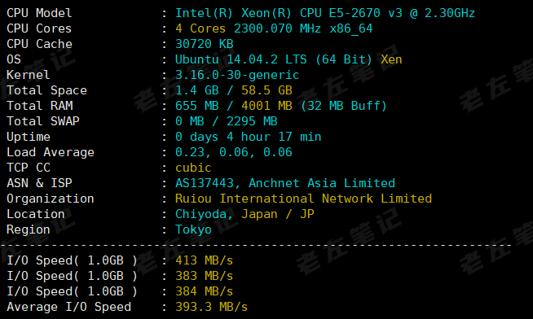This screenshot has height=319, width=533.
Task: Click the uptime '4 hour 17 min'
Action: (x=274, y=137)
